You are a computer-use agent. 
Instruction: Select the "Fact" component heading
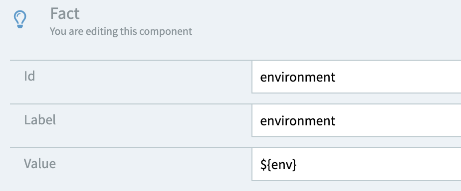point(65,14)
